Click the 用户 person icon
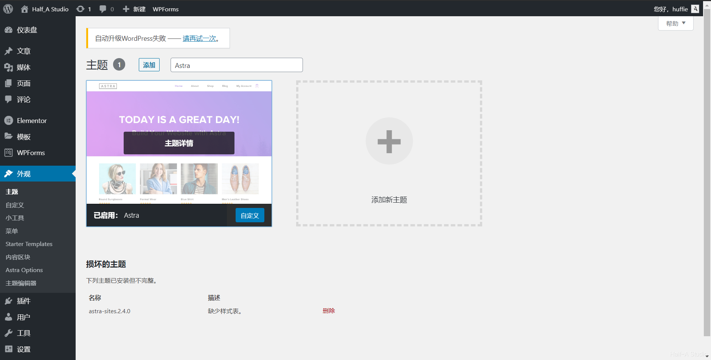This screenshot has width=711, height=360. tap(8, 317)
